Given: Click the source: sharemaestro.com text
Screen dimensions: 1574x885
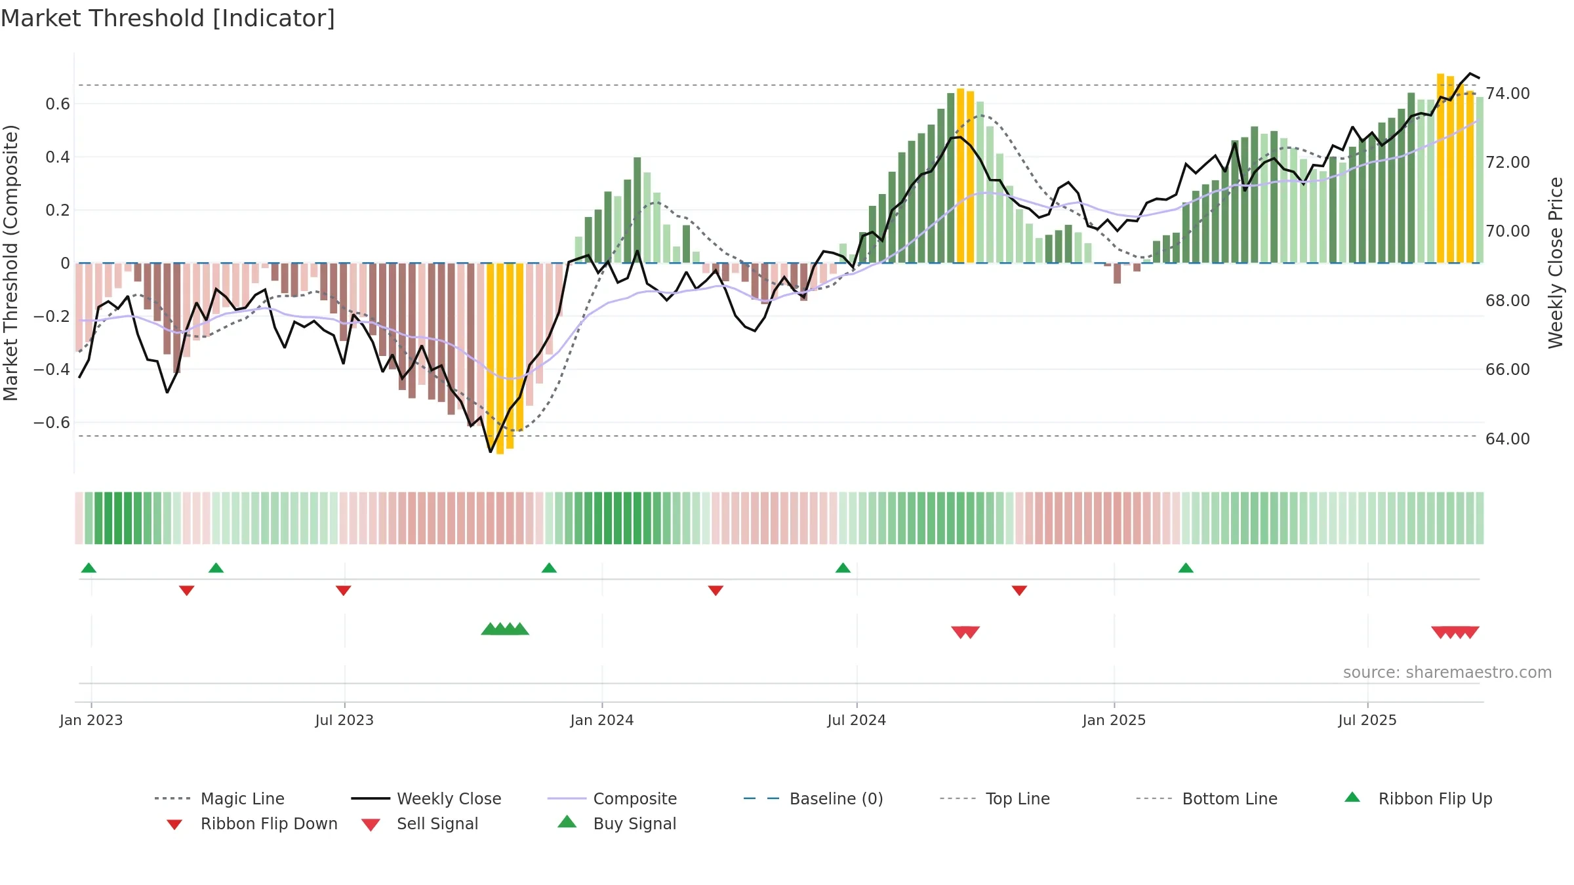Looking at the screenshot, I should [1447, 673].
